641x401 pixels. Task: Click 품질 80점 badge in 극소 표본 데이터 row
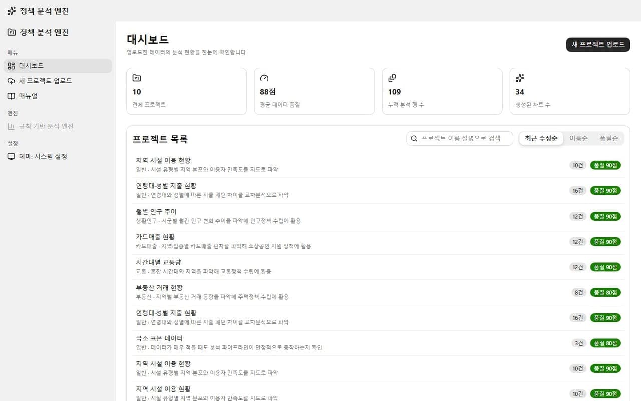pos(605,343)
